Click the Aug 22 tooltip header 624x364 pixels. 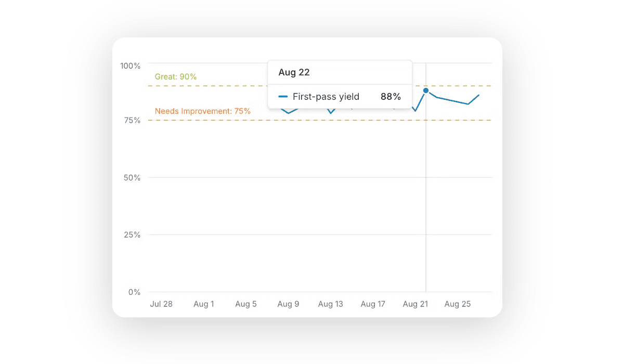click(294, 72)
